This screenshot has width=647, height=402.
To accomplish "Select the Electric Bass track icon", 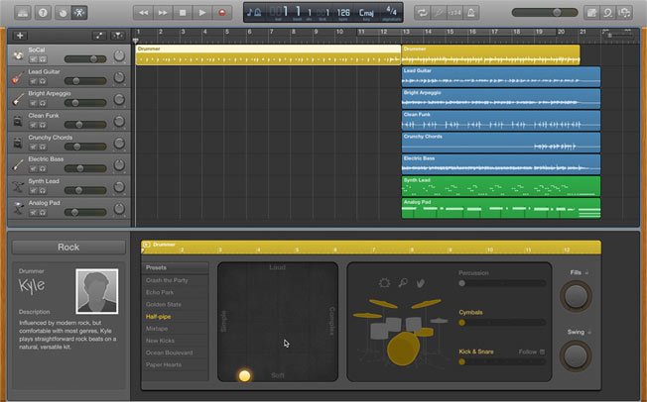I will [17, 164].
